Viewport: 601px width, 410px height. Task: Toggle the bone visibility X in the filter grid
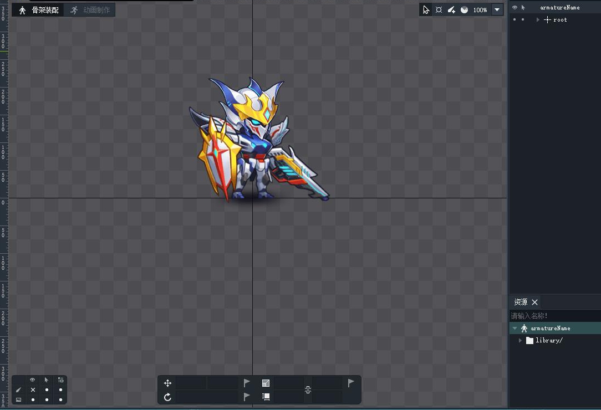[x=33, y=389]
